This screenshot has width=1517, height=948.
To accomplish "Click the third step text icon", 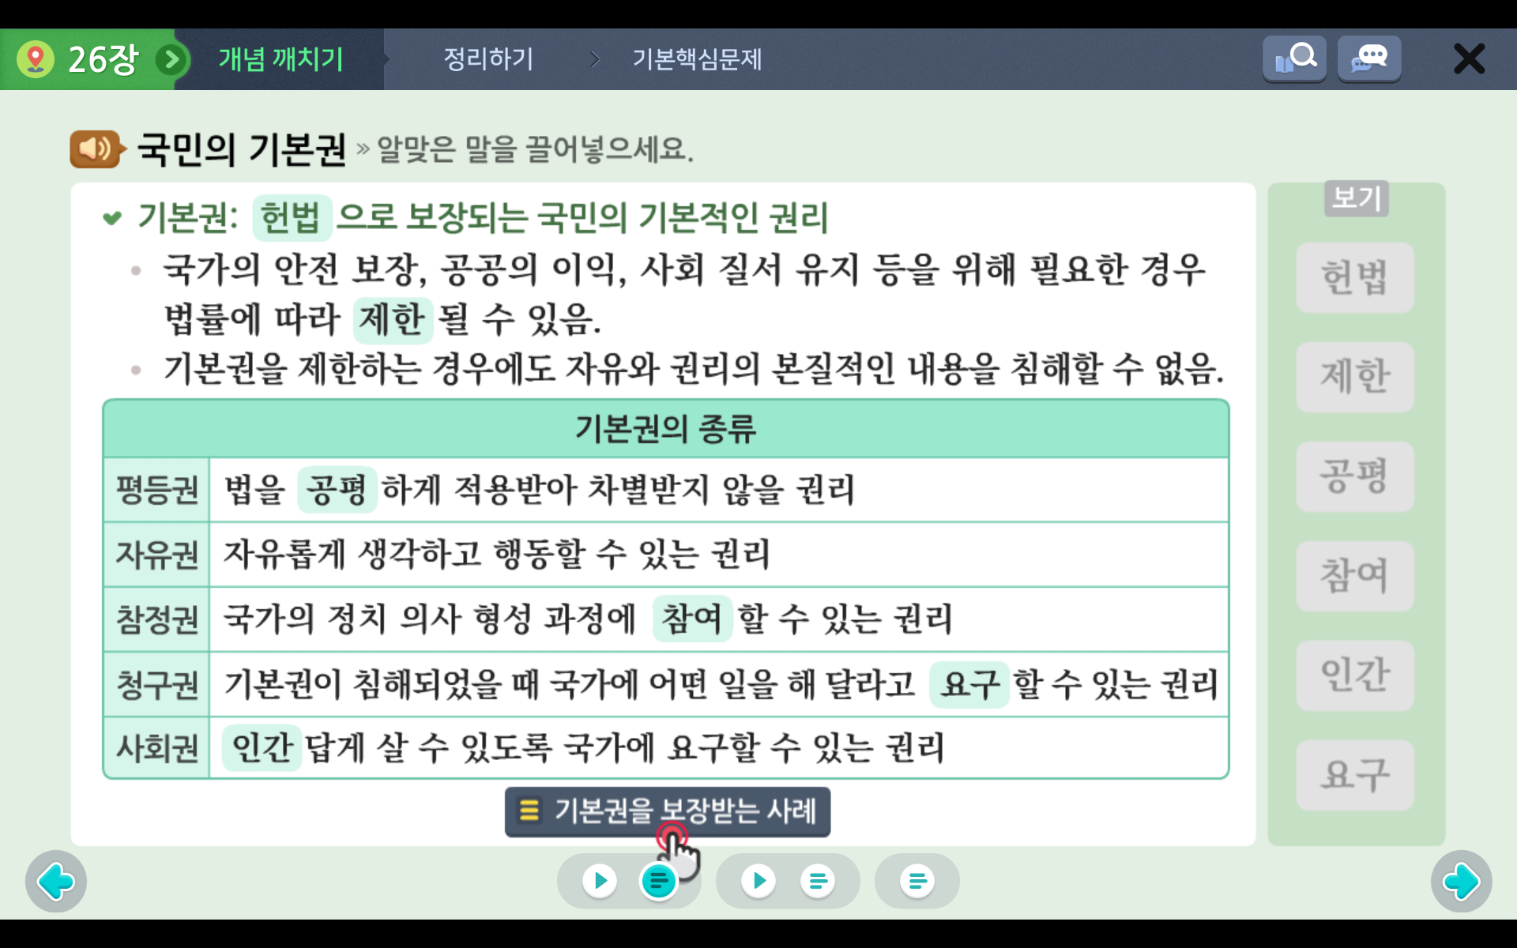I will (917, 880).
